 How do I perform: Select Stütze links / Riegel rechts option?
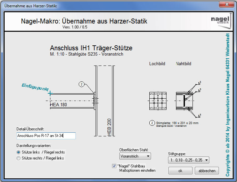click(x=18, y=152)
